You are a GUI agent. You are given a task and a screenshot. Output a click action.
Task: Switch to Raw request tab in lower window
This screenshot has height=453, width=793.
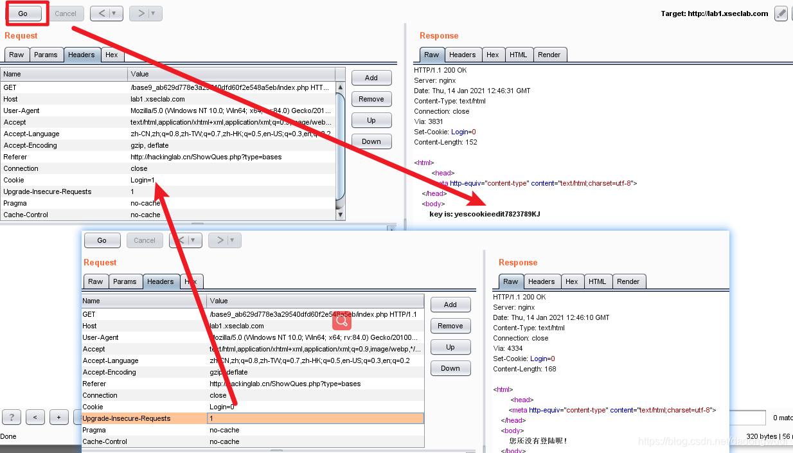[x=96, y=281]
